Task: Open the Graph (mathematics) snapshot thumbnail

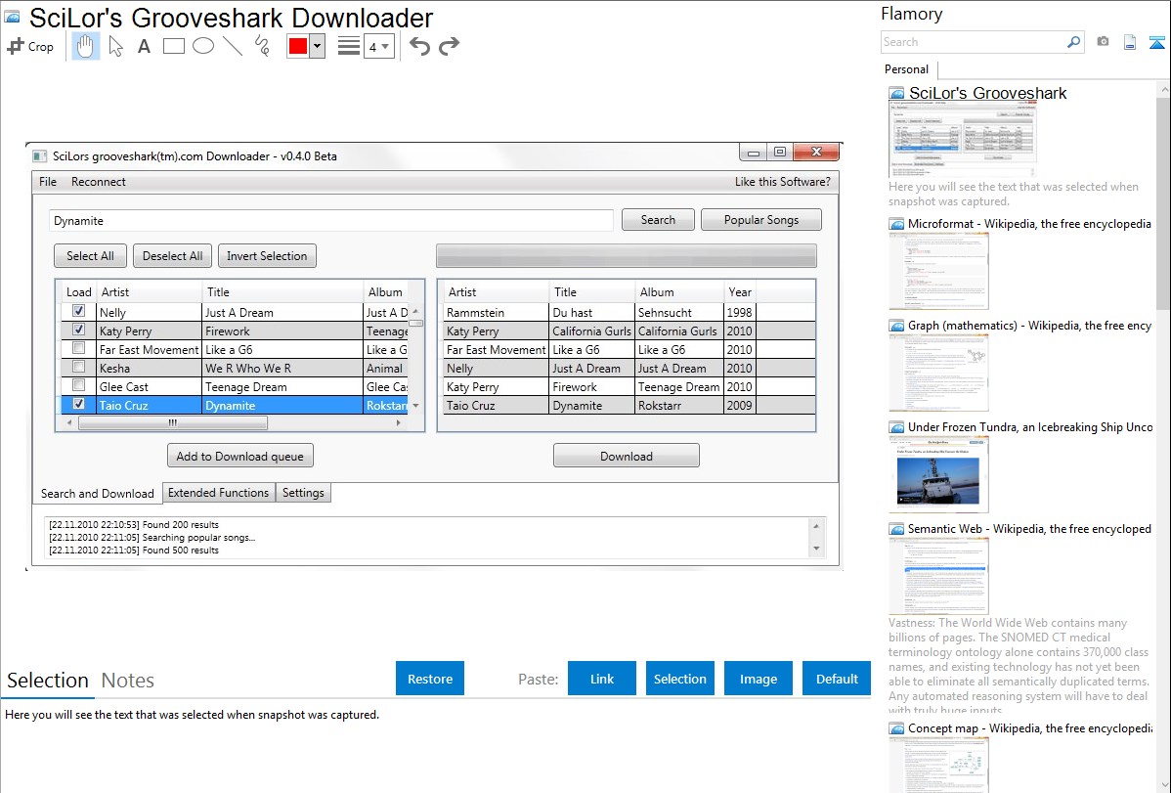Action: click(938, 373)
